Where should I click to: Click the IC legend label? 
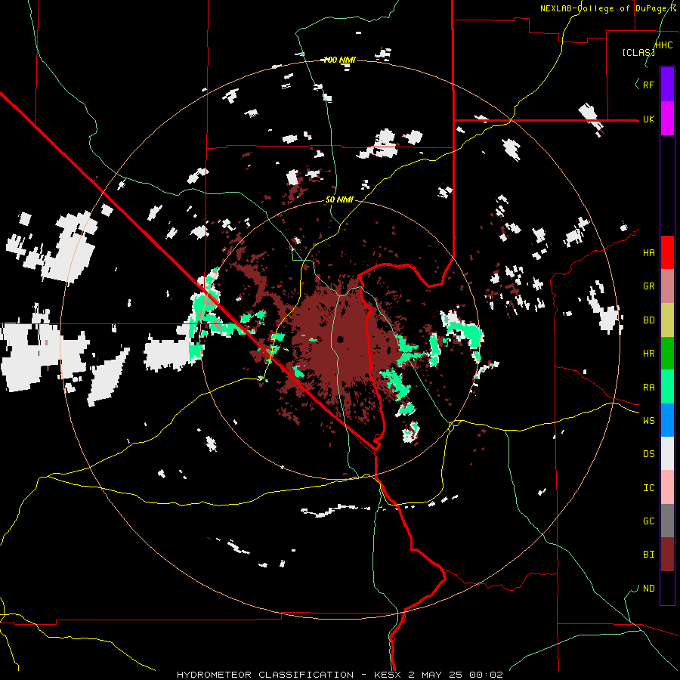coord(648,488)
